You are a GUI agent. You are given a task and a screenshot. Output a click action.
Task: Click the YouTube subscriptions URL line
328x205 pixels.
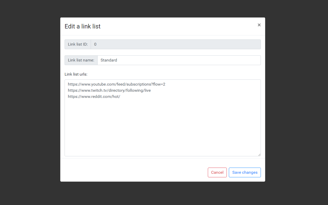tap(116, 84)
